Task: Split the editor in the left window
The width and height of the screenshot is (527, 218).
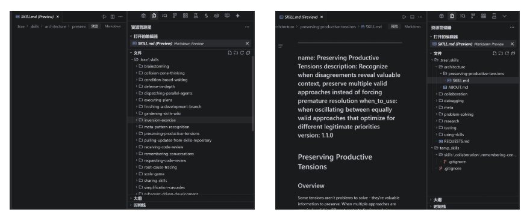Action: click(x=112, y=16)
